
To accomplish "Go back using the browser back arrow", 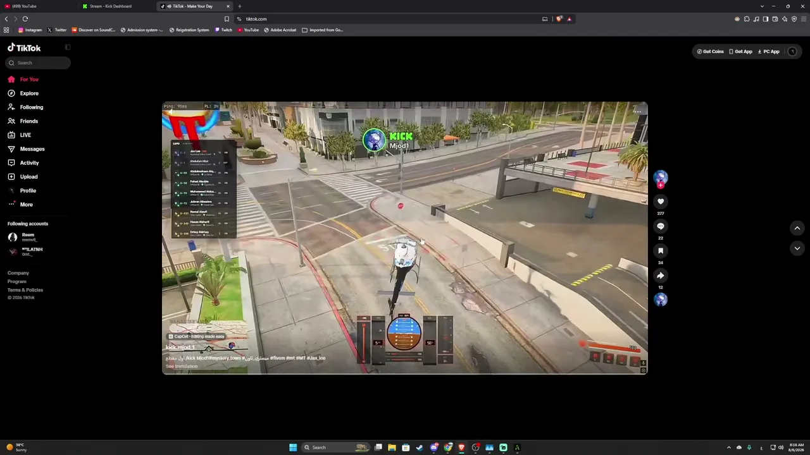I will pyautogui.click(x=6, y=19).
